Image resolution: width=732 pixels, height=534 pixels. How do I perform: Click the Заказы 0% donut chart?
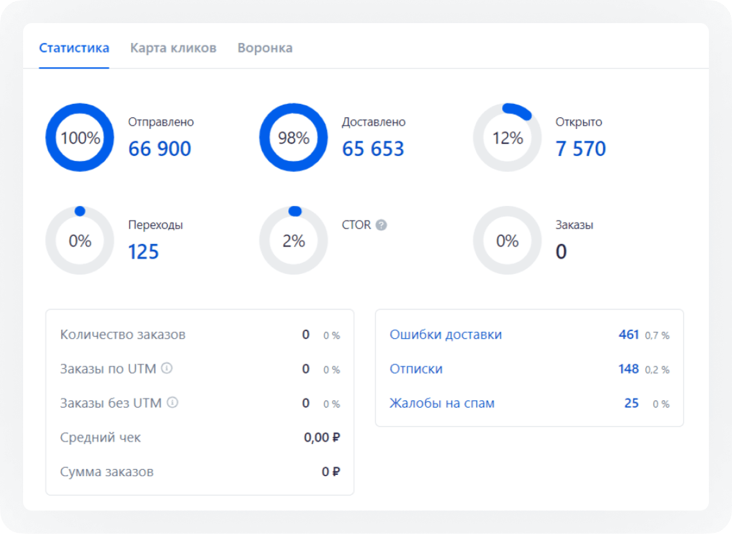click(x=507, y=240)
